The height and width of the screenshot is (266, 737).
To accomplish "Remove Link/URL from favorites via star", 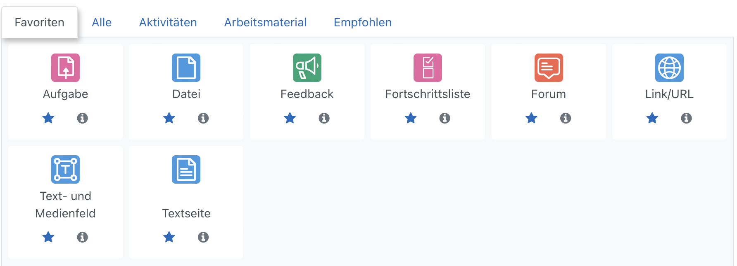I will click(652, 118).
